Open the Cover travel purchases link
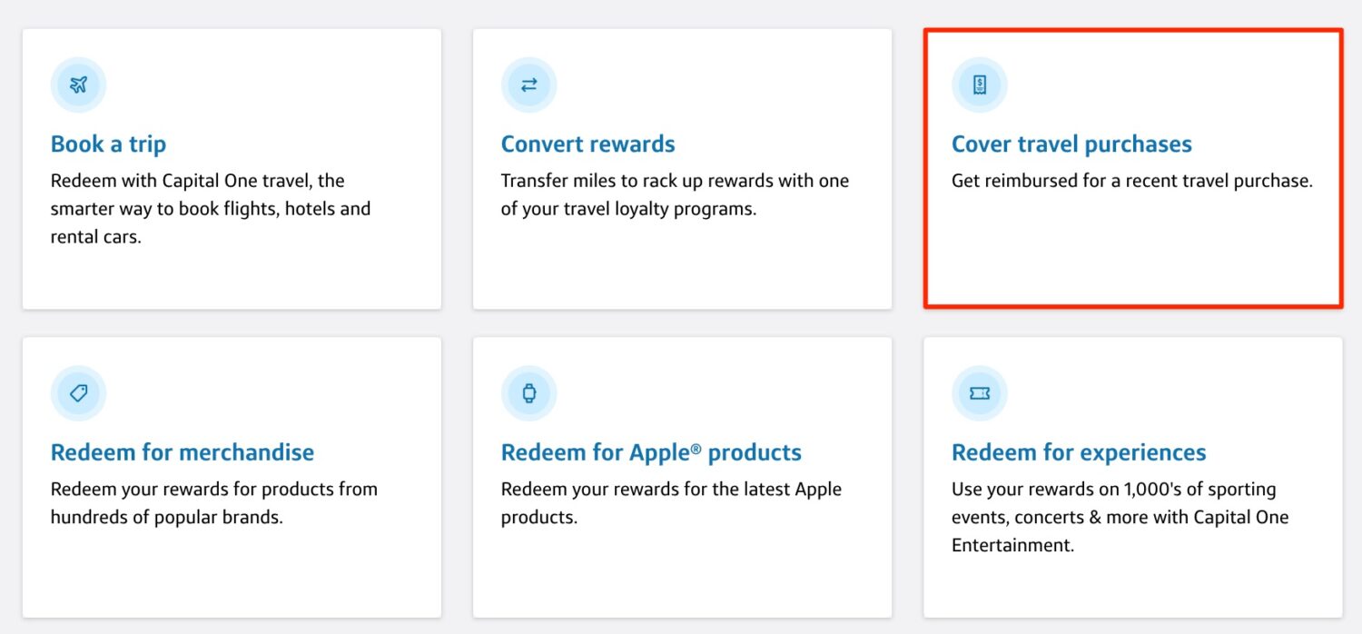This screenshot has width=1362, height=634. pos(1071,144)
